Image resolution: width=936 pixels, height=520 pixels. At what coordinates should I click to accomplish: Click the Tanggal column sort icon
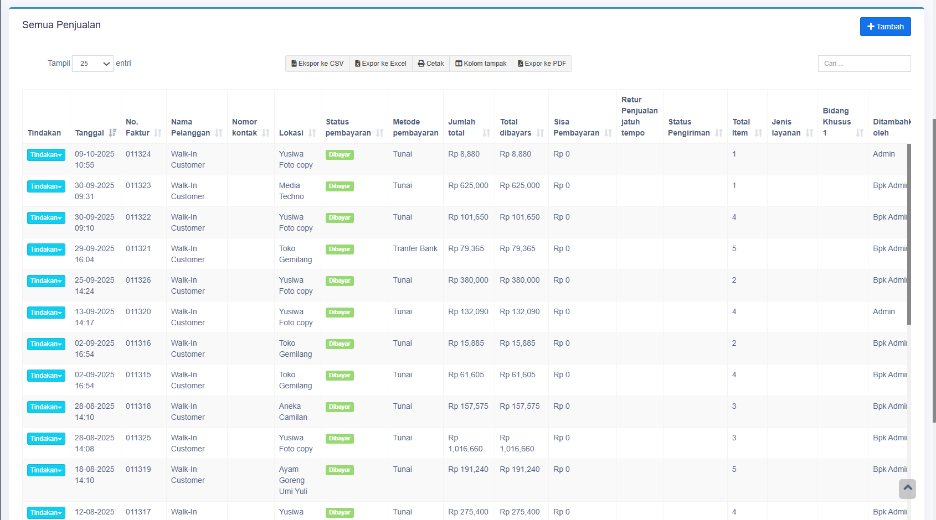tap(112, 133)
